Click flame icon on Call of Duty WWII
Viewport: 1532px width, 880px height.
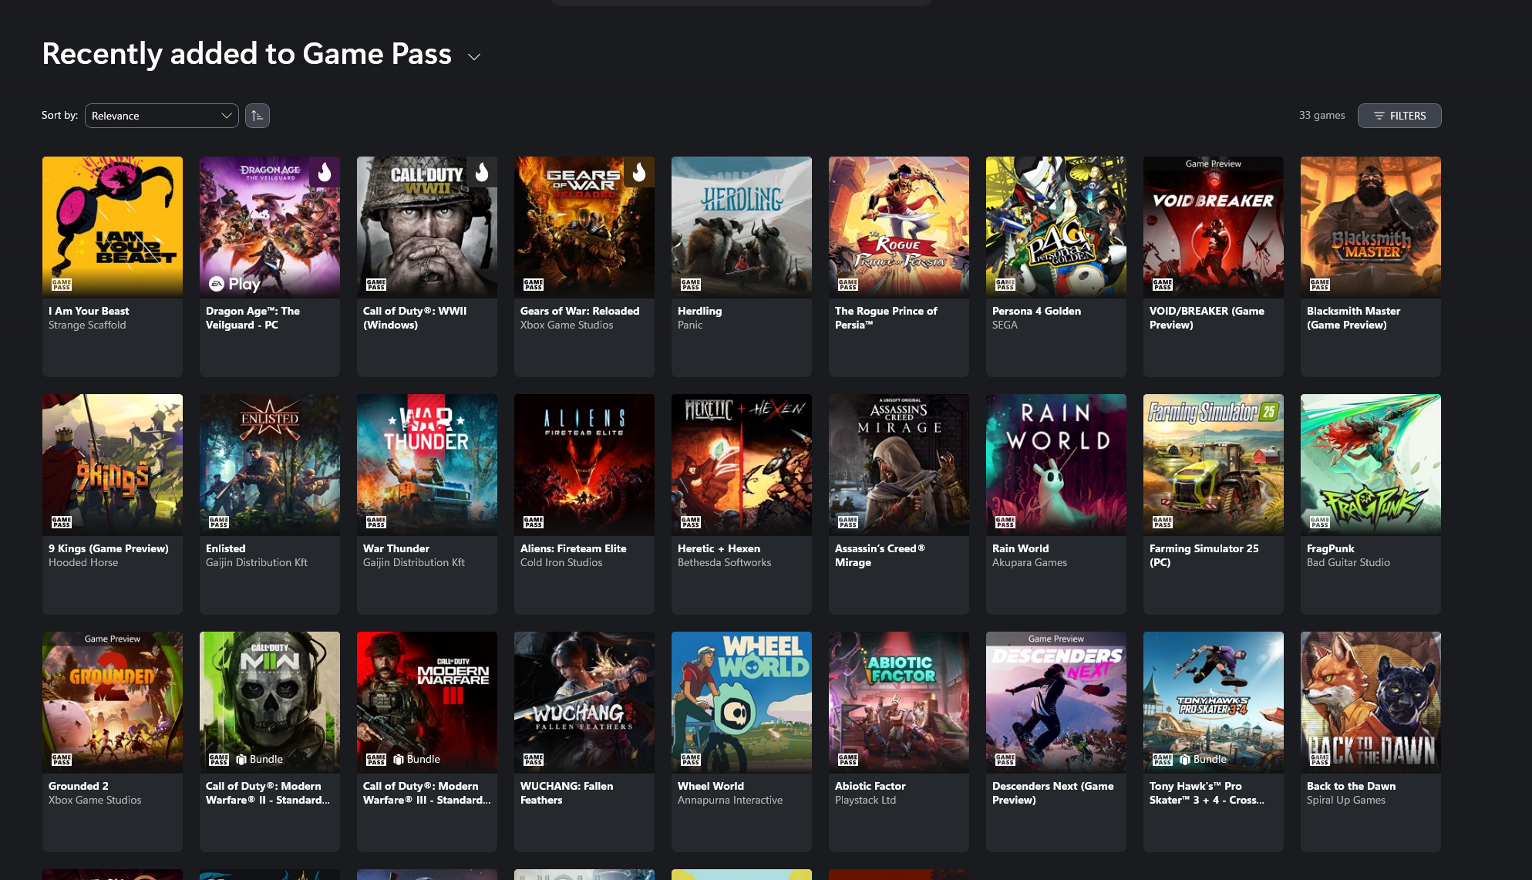point(482,172)
